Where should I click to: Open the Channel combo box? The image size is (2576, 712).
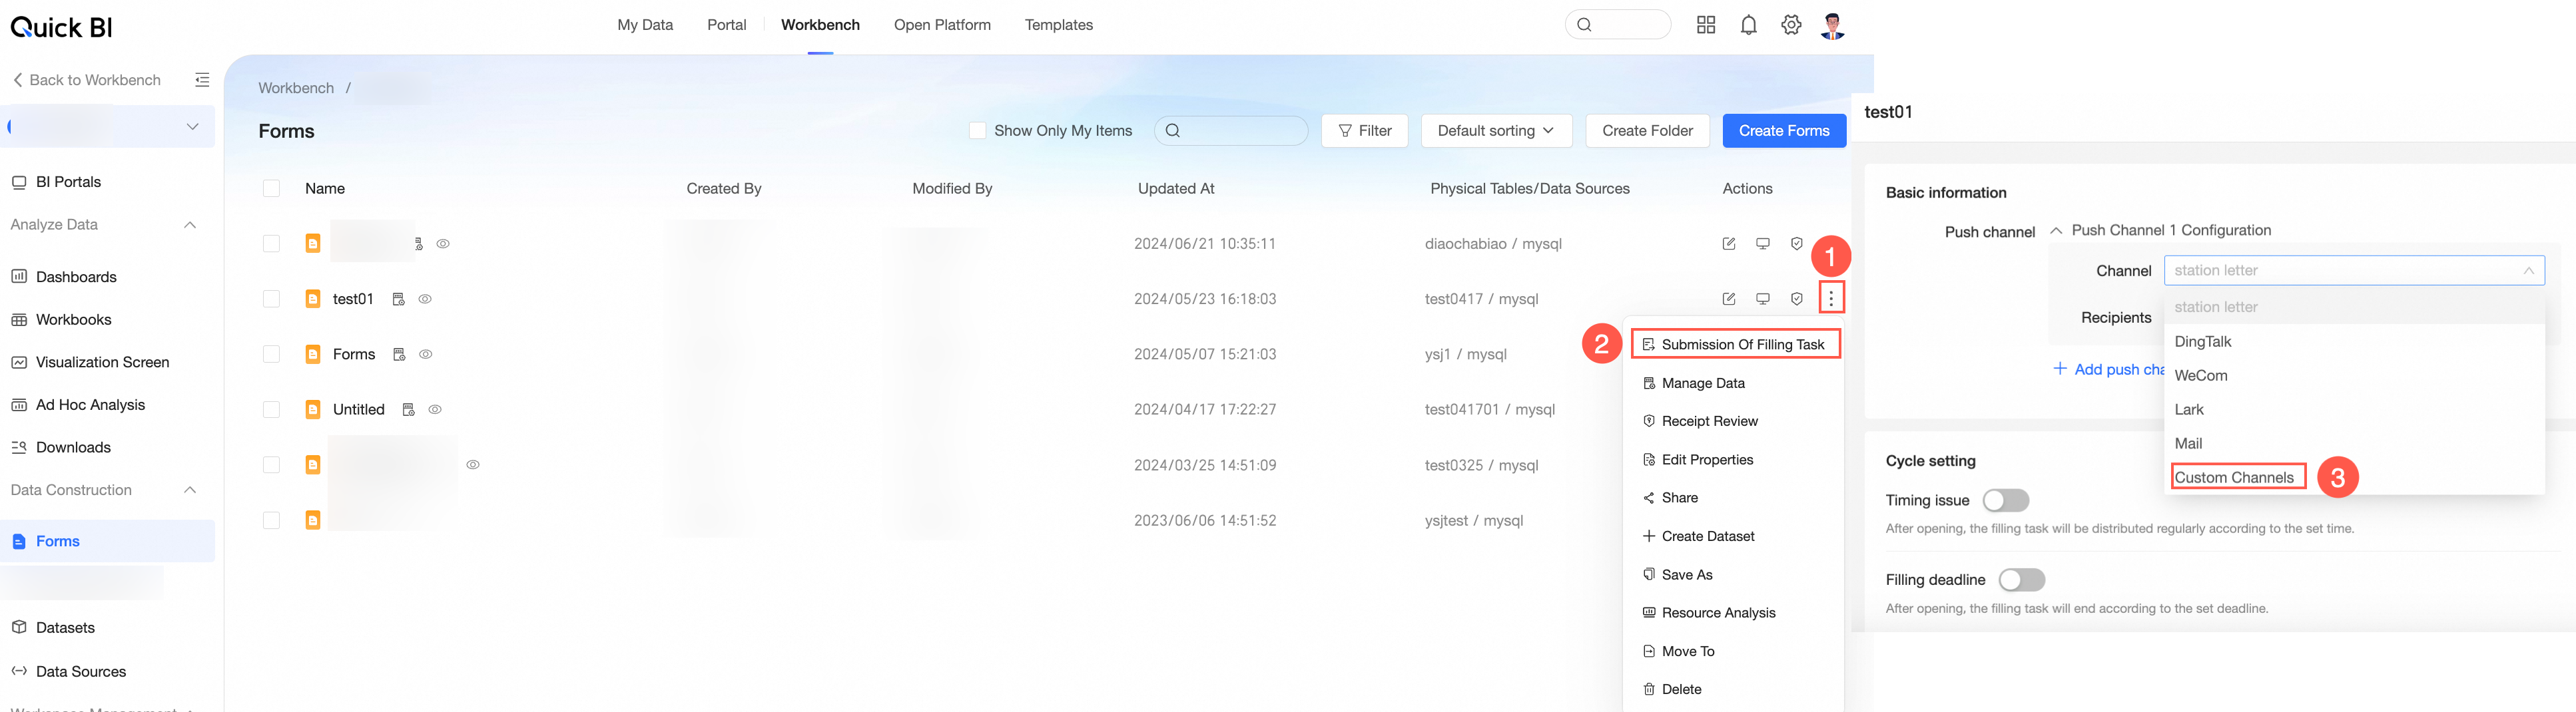(x=2354, y=271)
